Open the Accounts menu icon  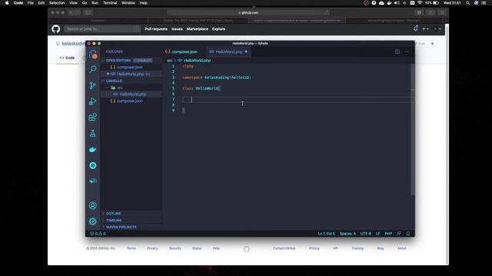pos(92,205)
